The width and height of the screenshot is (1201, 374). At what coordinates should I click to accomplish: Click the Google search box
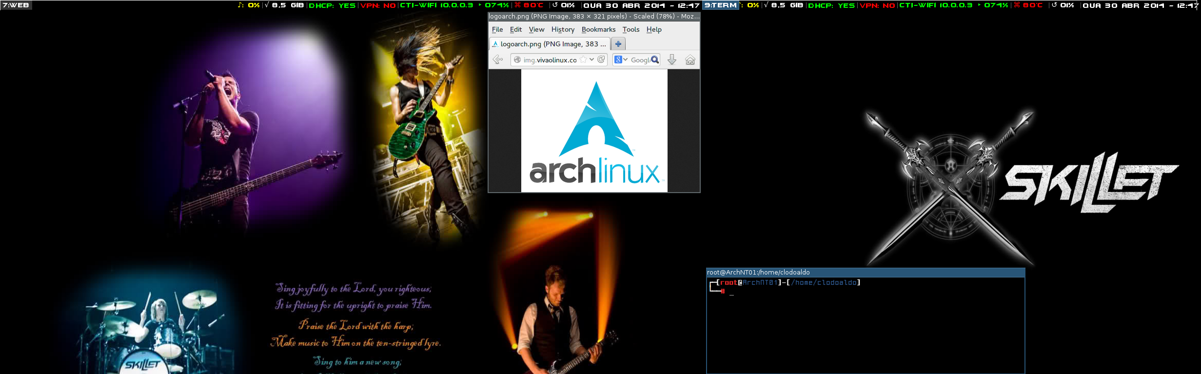(640, 59)
